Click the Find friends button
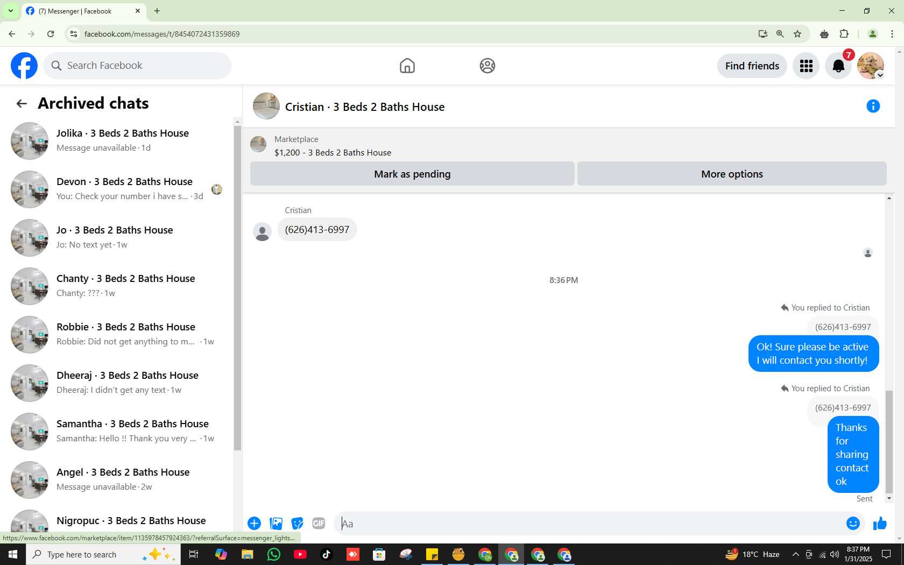This screenshot has height=565, width=904. (752, 66)
